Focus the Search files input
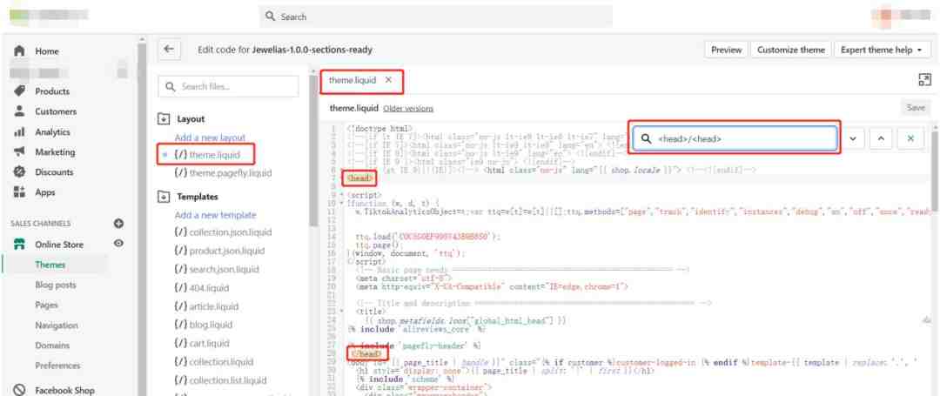This screenshot has height=396, width=940. (228, 86)
